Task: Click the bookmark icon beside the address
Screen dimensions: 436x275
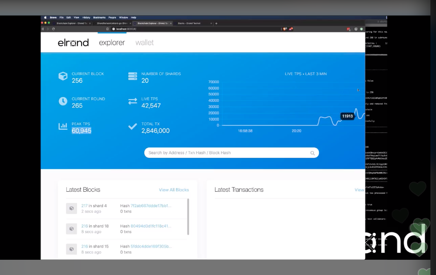Action: pos(107,29)
